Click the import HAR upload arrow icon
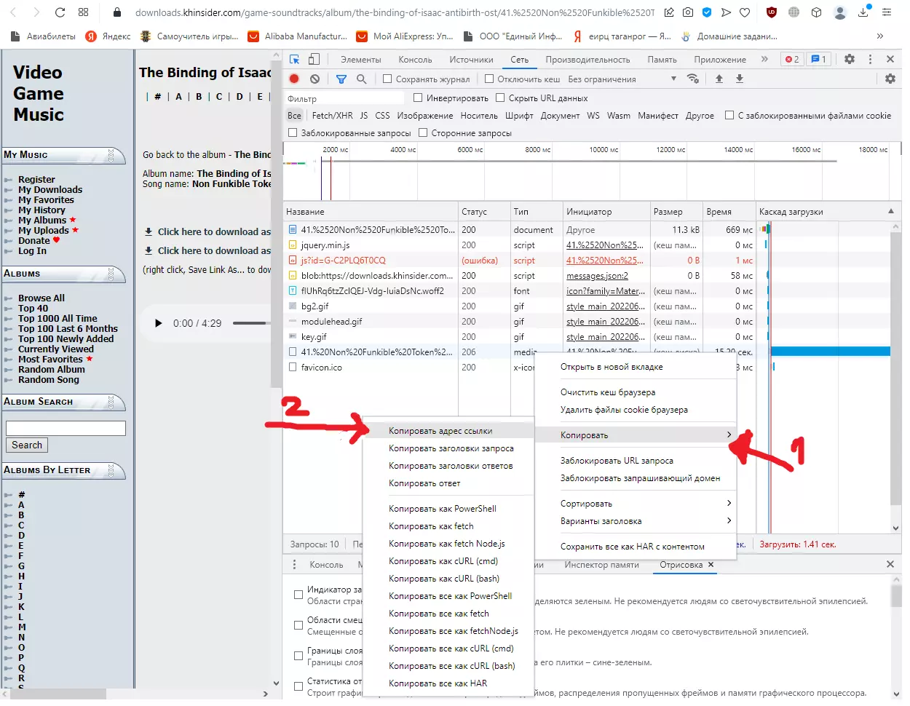Viewport: 910px width, 706px height. click(x=719, y=79)
